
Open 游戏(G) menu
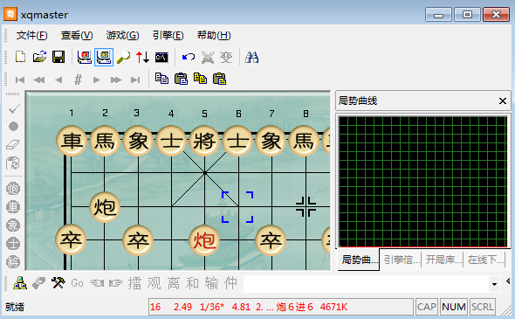(122, 35)
